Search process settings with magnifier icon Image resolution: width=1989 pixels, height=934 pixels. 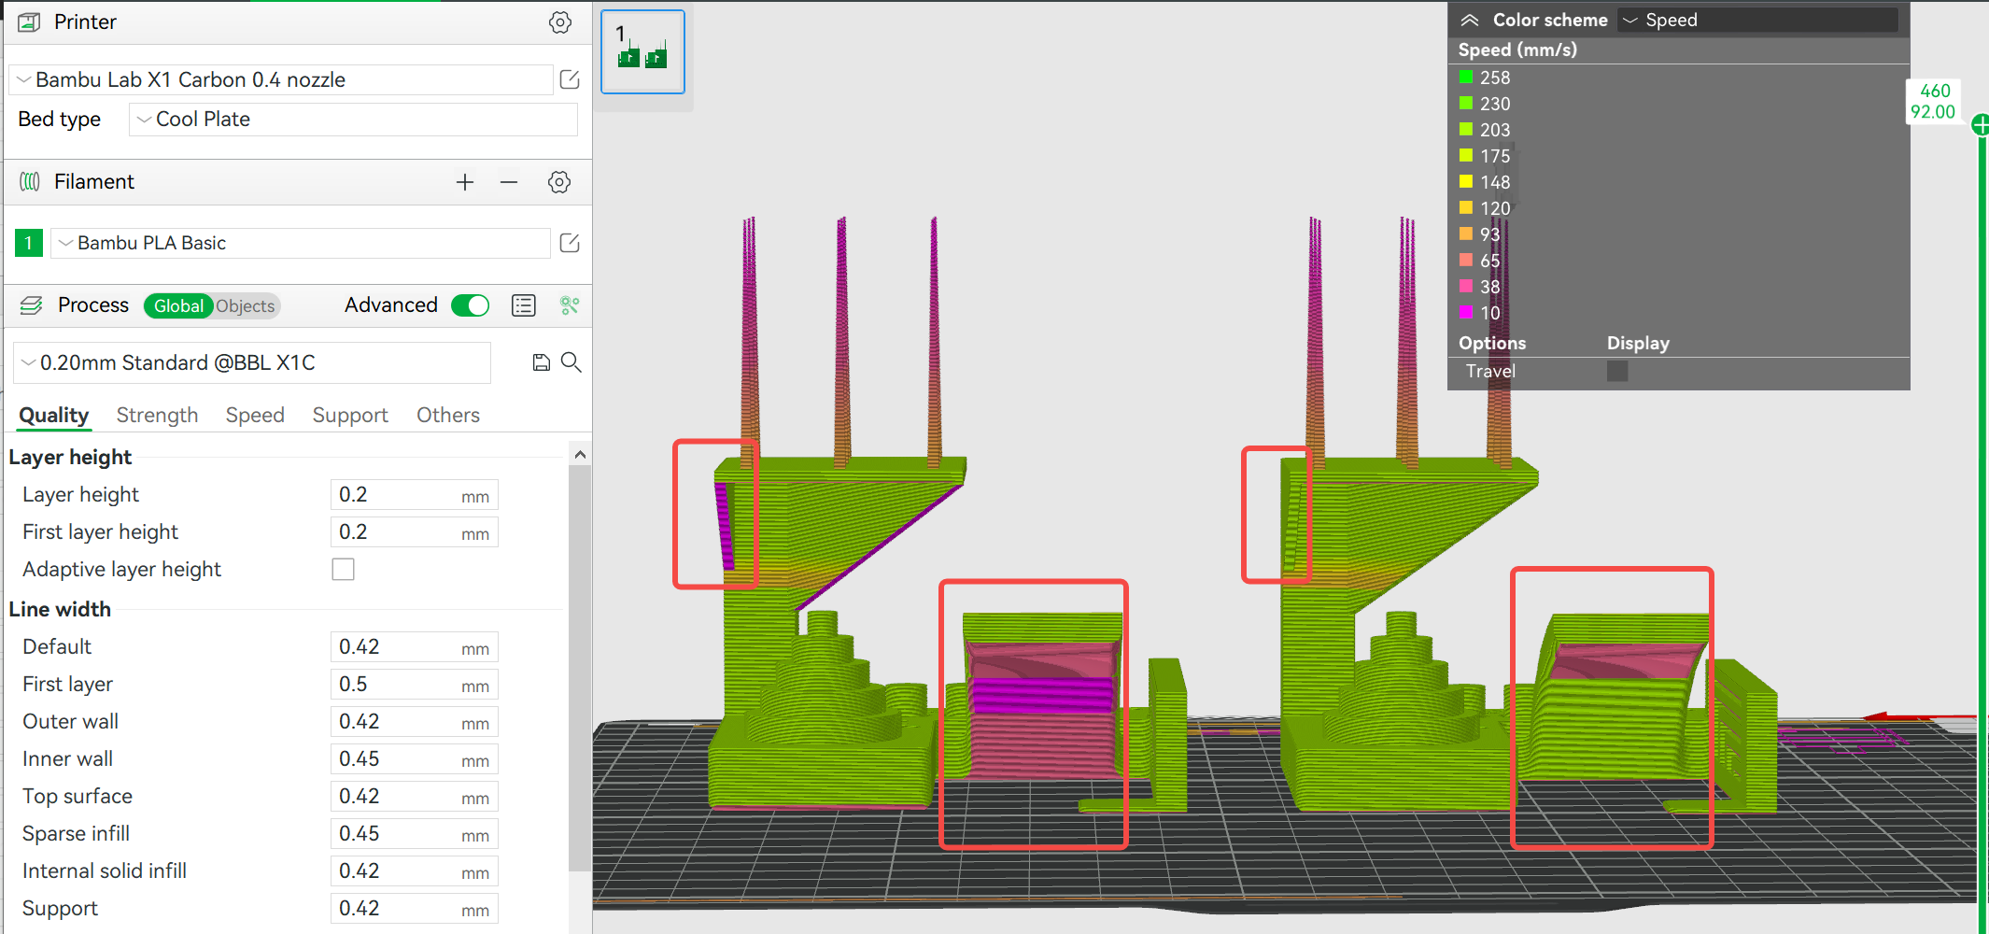(x=571, y=362)
